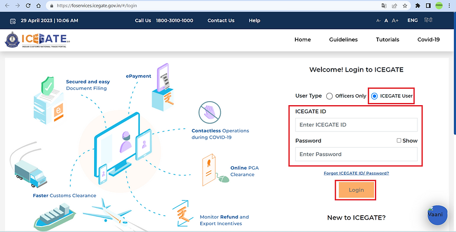Open the Tutorials menu
The width and height of the screenshot is (456, 232).
click(387, 39)
